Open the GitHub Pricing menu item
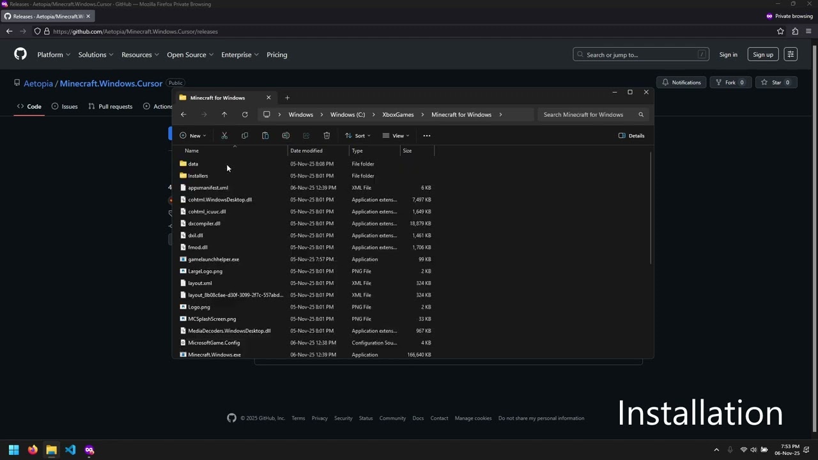The width and height of the screenshot is (818, 460). 277,54
